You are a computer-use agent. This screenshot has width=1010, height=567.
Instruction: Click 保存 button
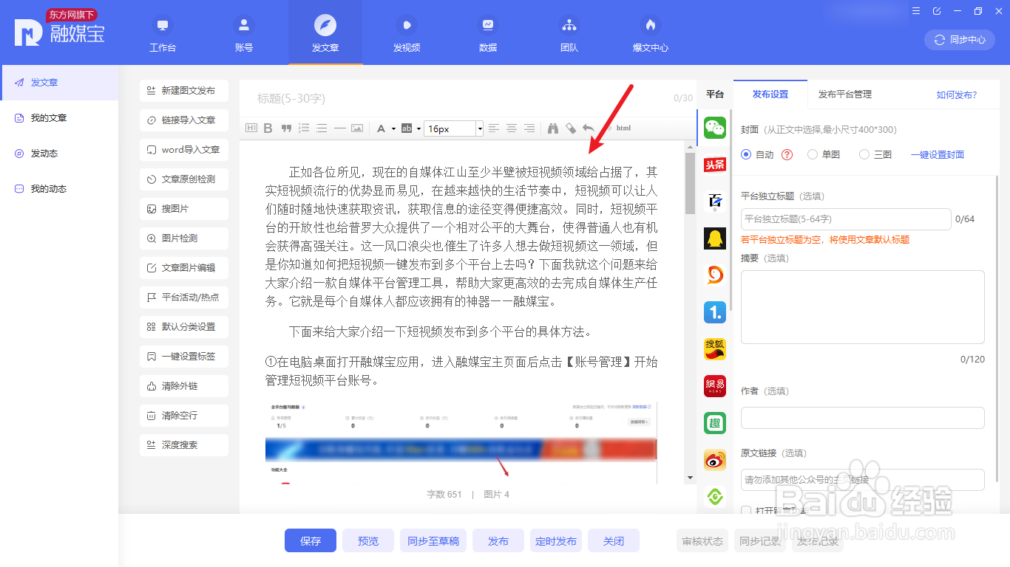311,540
